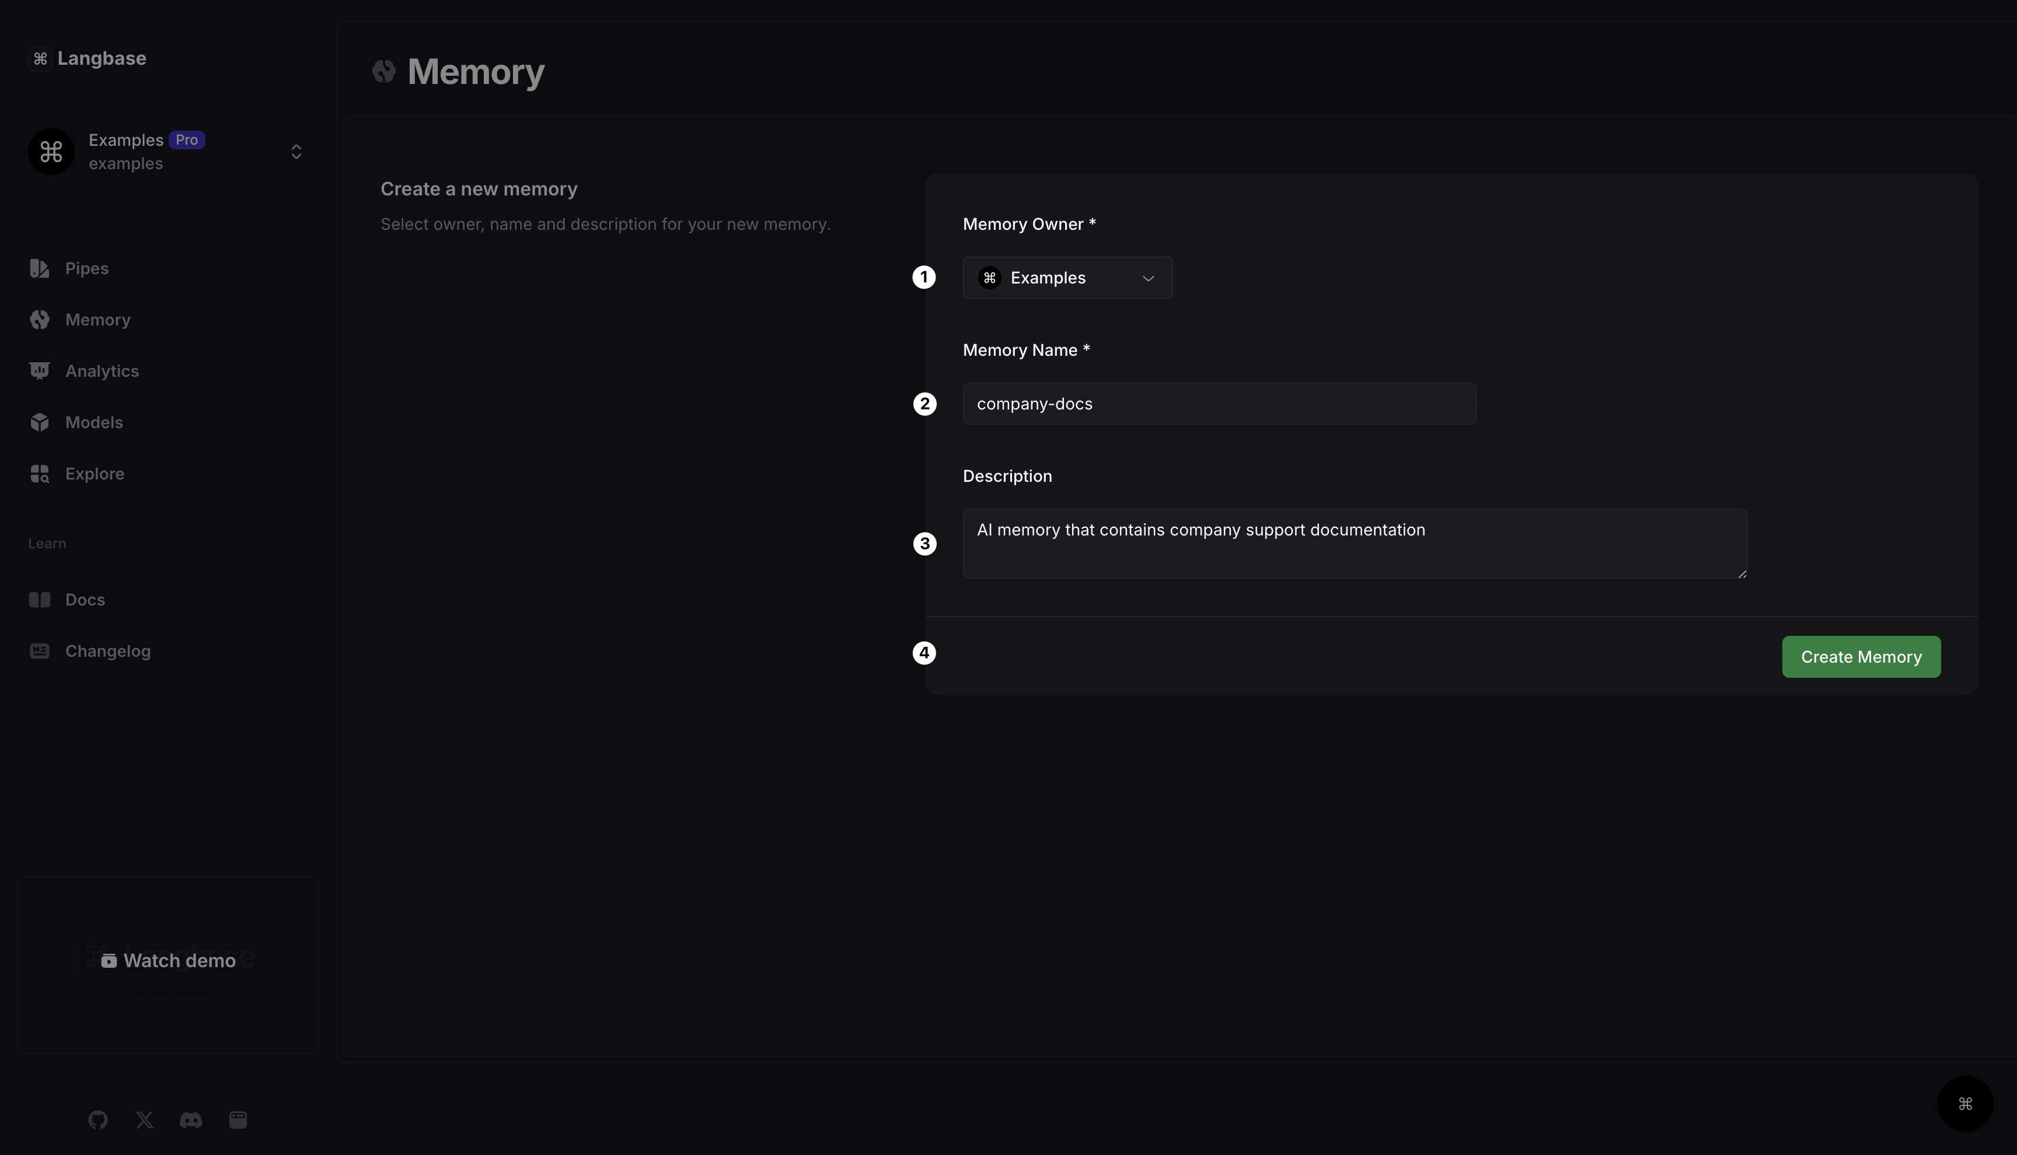Click the Create Memory button
Screen dimensions: 2017x1155
(x=1861, y=657)
